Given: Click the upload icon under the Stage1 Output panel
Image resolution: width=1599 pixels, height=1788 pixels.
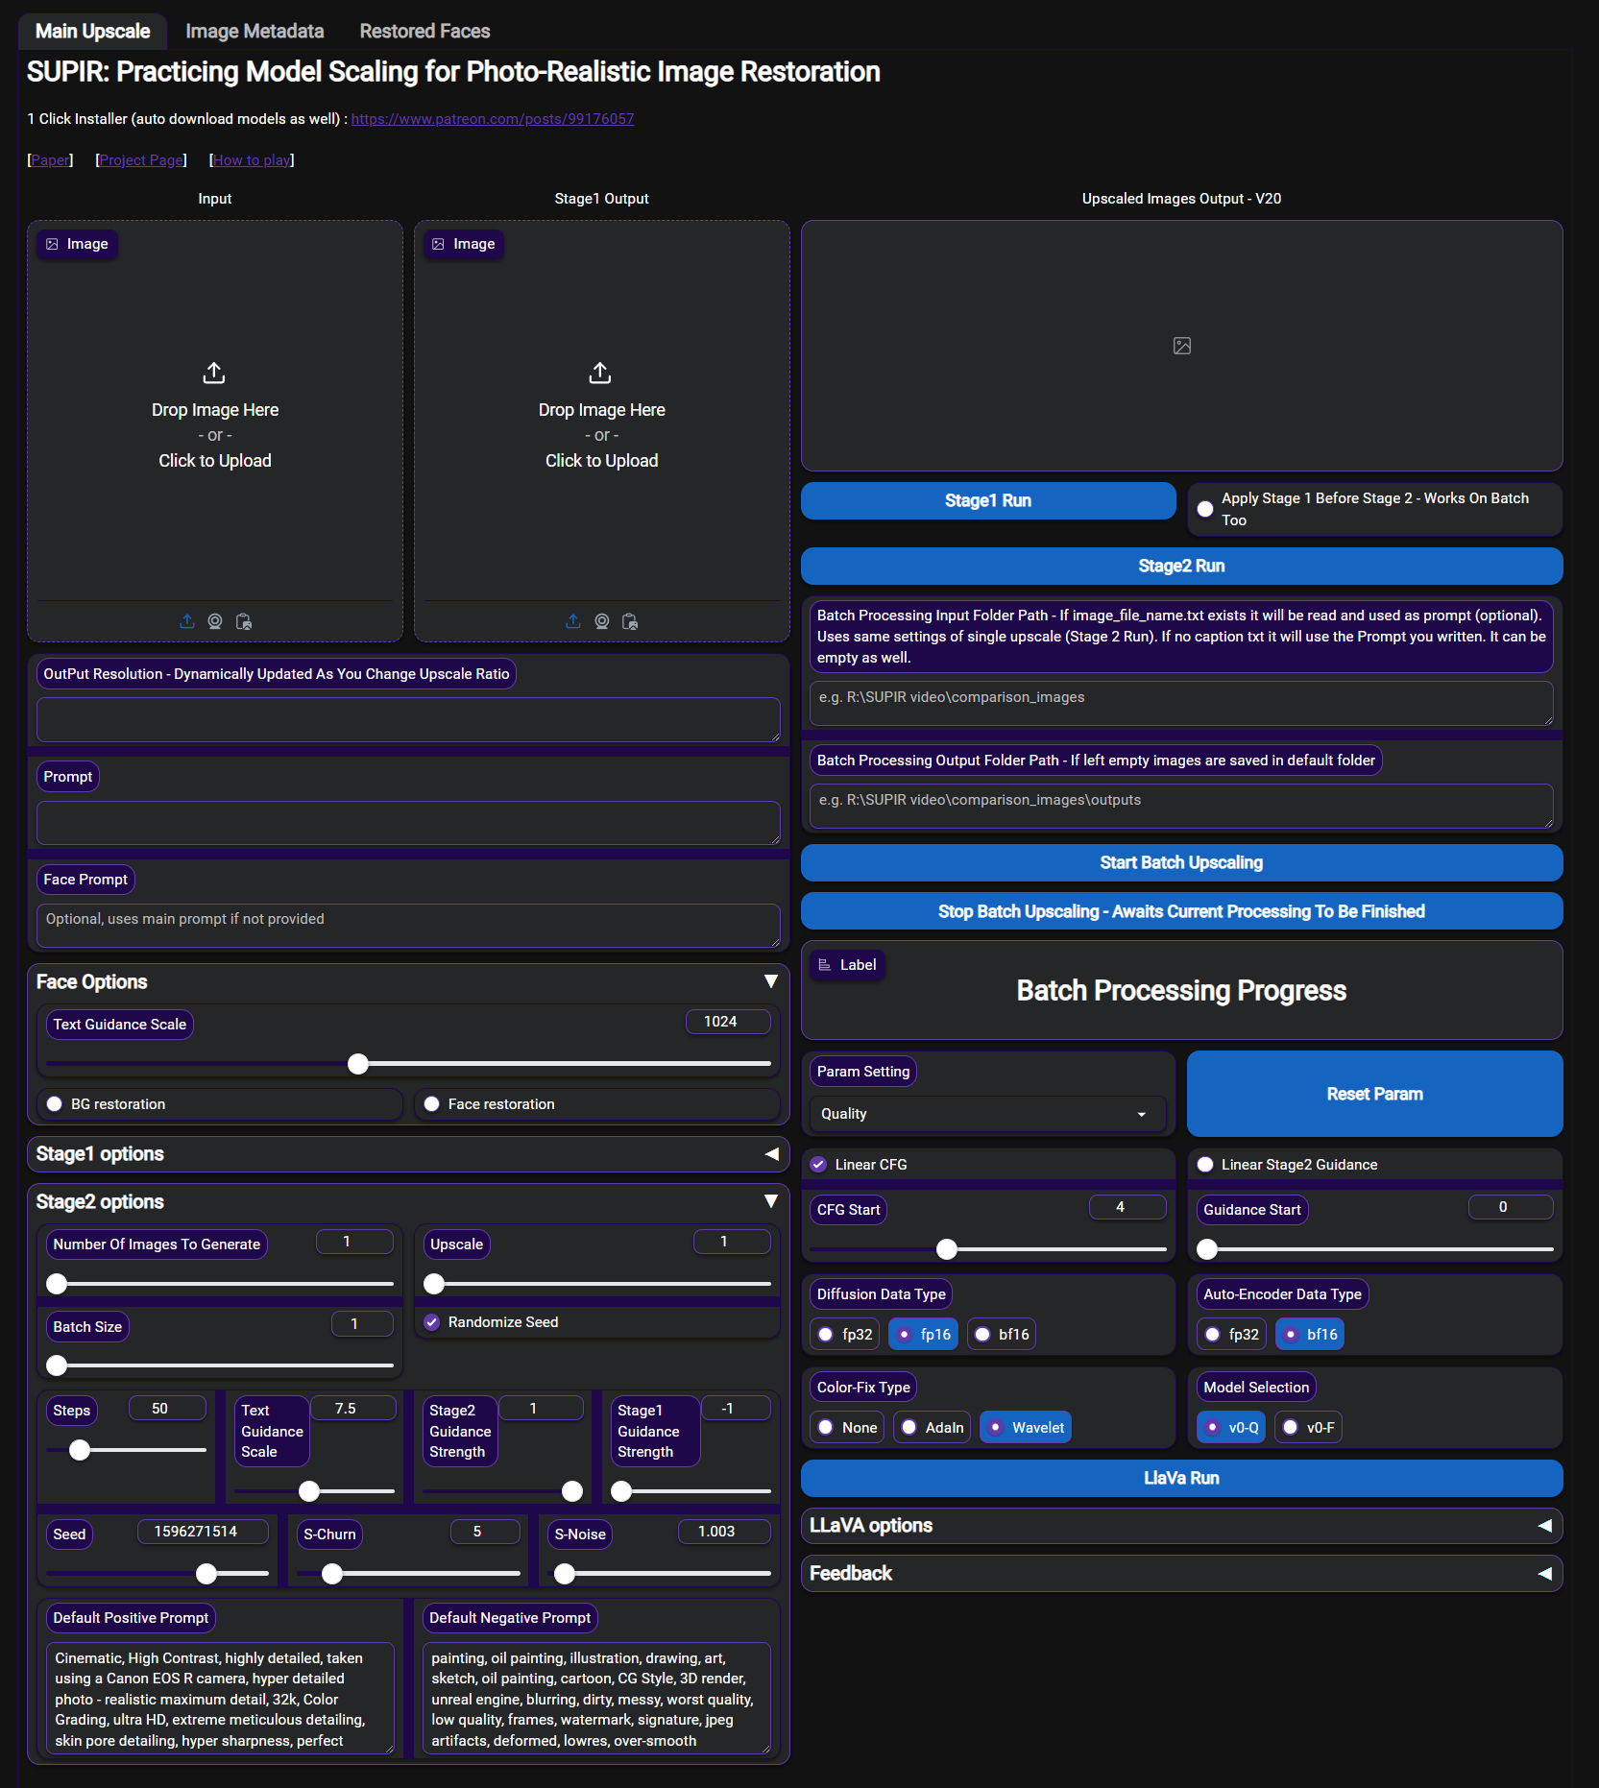Looking at the screenshot, I should point(573,621).
